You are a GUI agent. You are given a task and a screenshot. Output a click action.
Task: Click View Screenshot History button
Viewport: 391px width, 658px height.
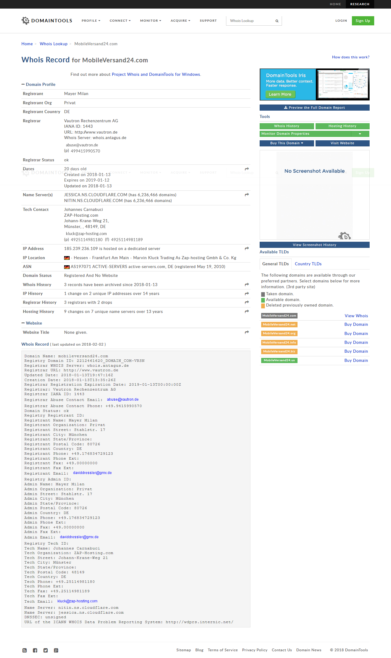314,245
